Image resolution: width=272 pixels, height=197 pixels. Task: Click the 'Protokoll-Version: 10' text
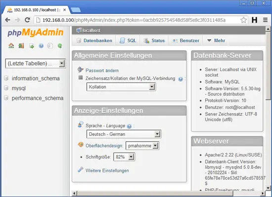pyautogui.click(x=226, y=100)
